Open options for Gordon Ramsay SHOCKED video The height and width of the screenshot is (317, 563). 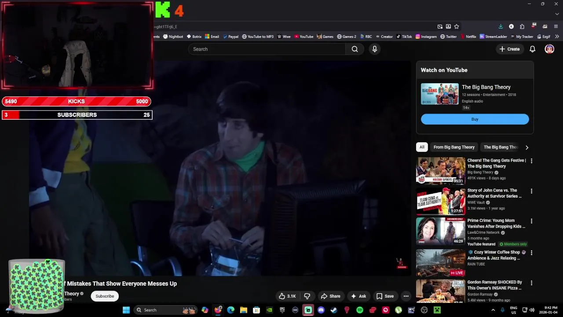pyautogui.click(x=531, y=283)
